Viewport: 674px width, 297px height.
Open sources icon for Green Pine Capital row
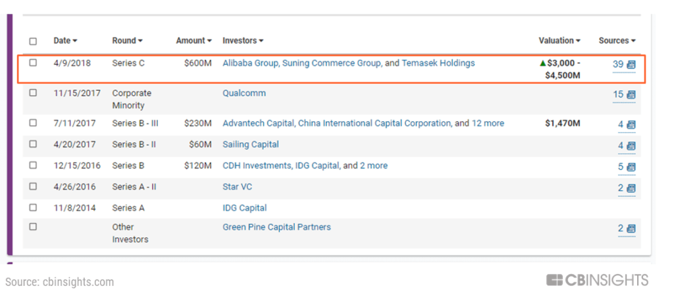point(631,229)
